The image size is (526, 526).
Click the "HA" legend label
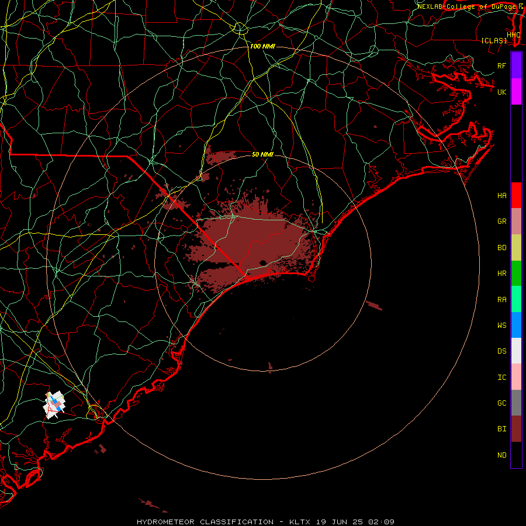pos(501,196)
